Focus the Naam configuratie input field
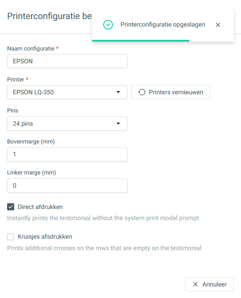 (67, 61)
